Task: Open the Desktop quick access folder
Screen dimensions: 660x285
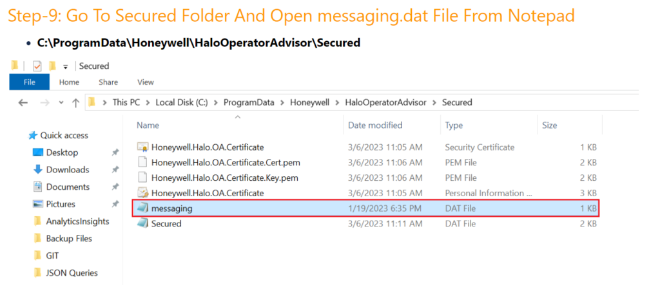Action: [62, 152]
